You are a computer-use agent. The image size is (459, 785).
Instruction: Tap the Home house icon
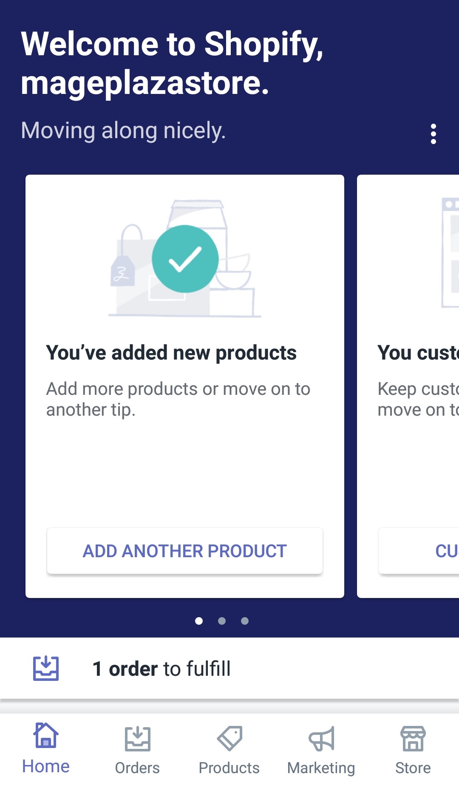pyautogui.click(x=46, y=735)
